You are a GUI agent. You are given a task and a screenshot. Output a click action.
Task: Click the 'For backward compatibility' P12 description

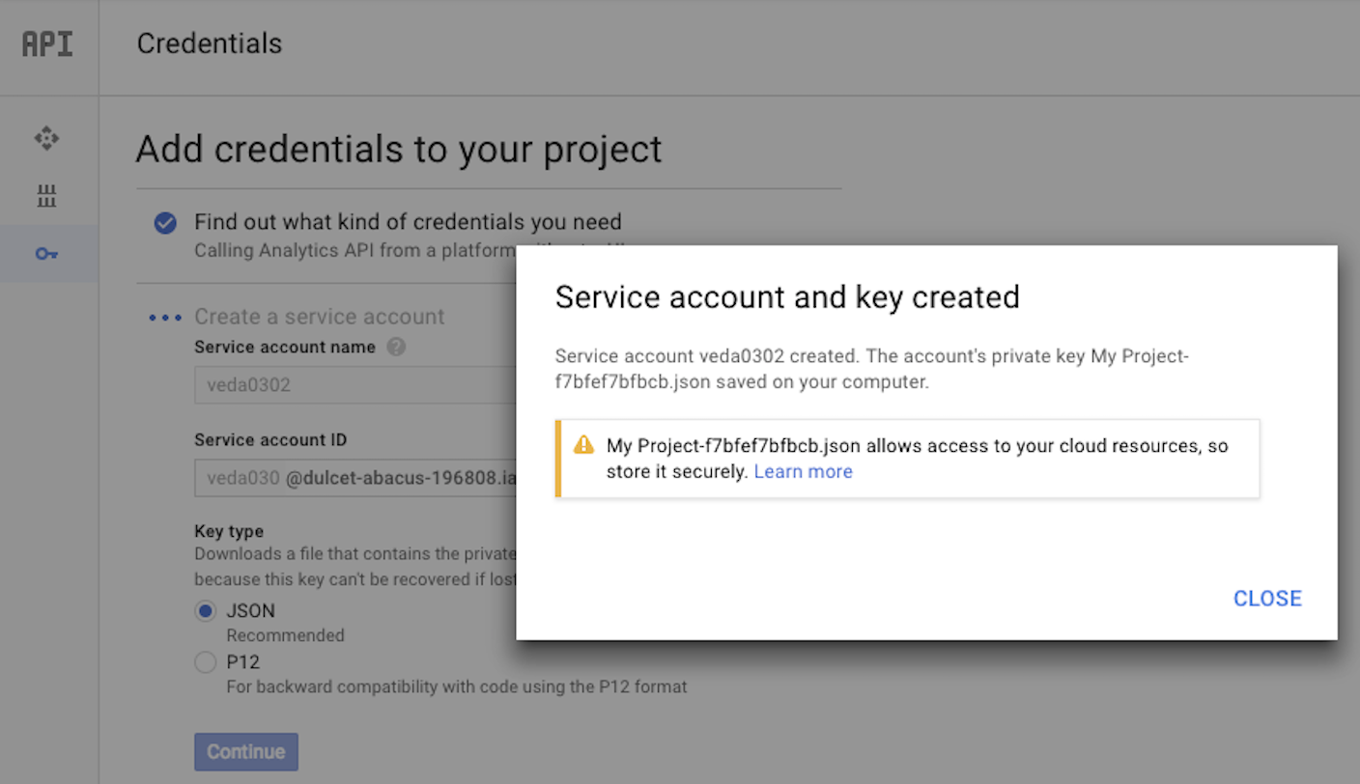(x=457, y=687)
